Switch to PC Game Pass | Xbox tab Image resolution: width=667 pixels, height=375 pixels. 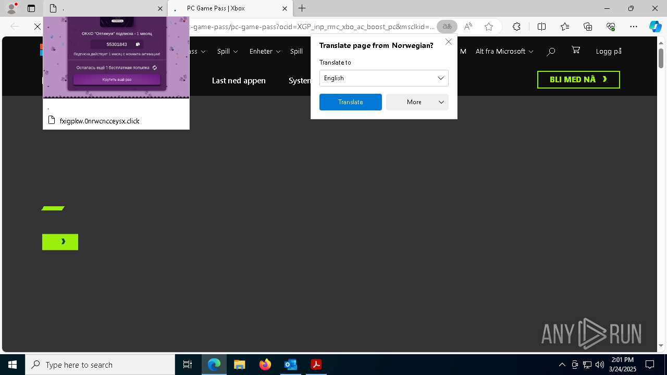click(x=230, y=8)
